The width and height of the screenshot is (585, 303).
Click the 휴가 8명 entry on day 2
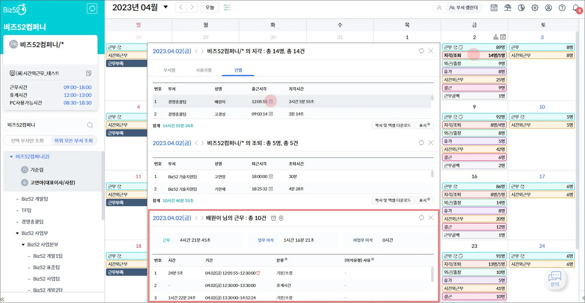(474, 71)
